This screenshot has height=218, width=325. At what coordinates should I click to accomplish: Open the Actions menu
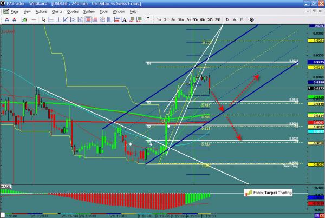tap(41, 11)
